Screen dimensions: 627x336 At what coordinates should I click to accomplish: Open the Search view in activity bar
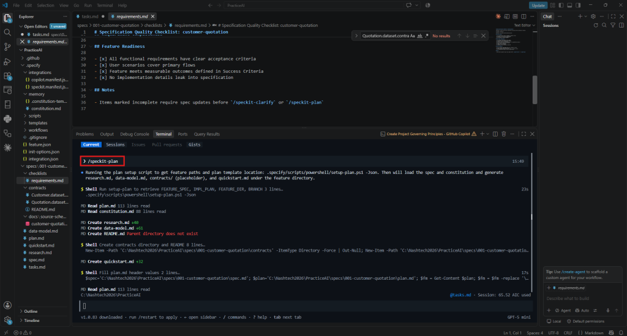(7, 32)
